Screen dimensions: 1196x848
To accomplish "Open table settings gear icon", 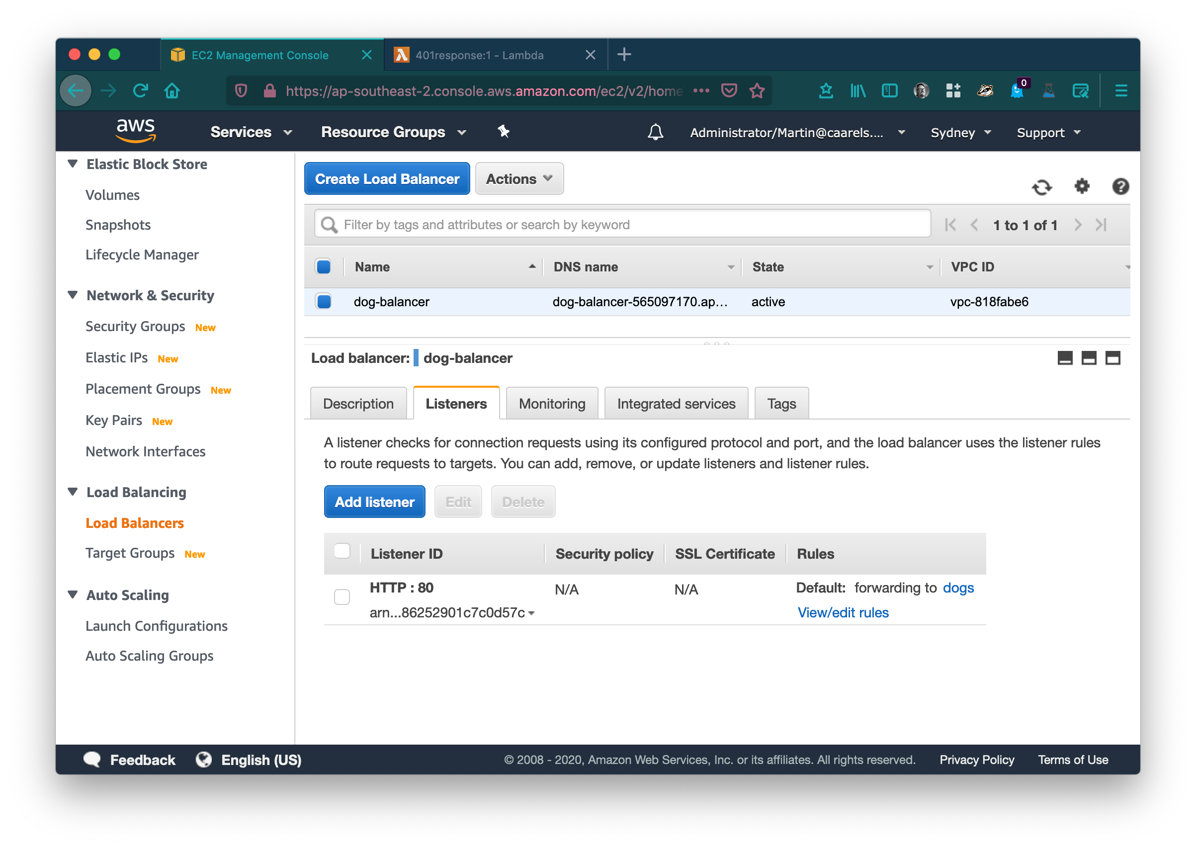I will [1082, 186].
